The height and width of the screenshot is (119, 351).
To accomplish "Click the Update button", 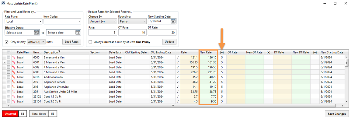I will [169, 42].
